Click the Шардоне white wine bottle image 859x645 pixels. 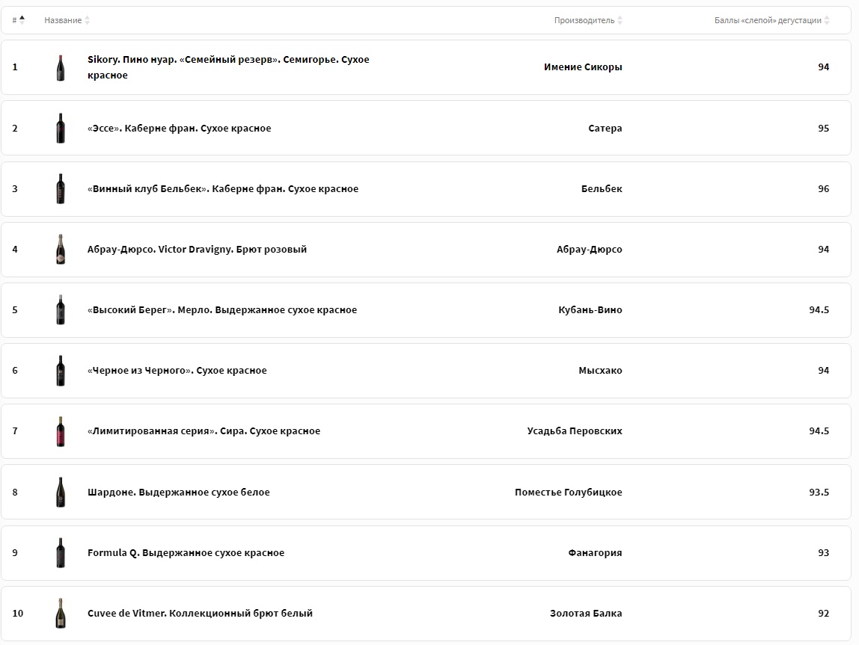(61, 493)
